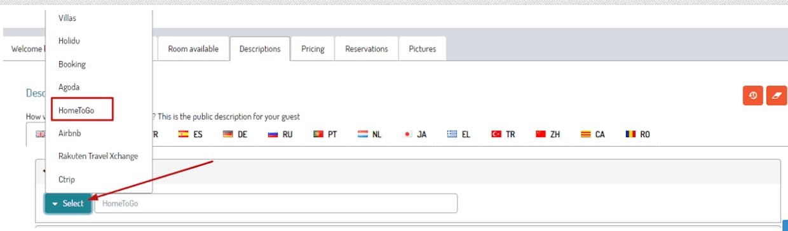Choose Rakuten Travel Xchange option

98,156
